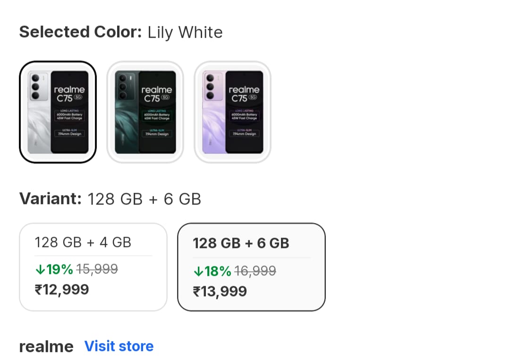Choose the 128 GB + 6 GB variant card

pyautogui.click(x=251, y=267)
